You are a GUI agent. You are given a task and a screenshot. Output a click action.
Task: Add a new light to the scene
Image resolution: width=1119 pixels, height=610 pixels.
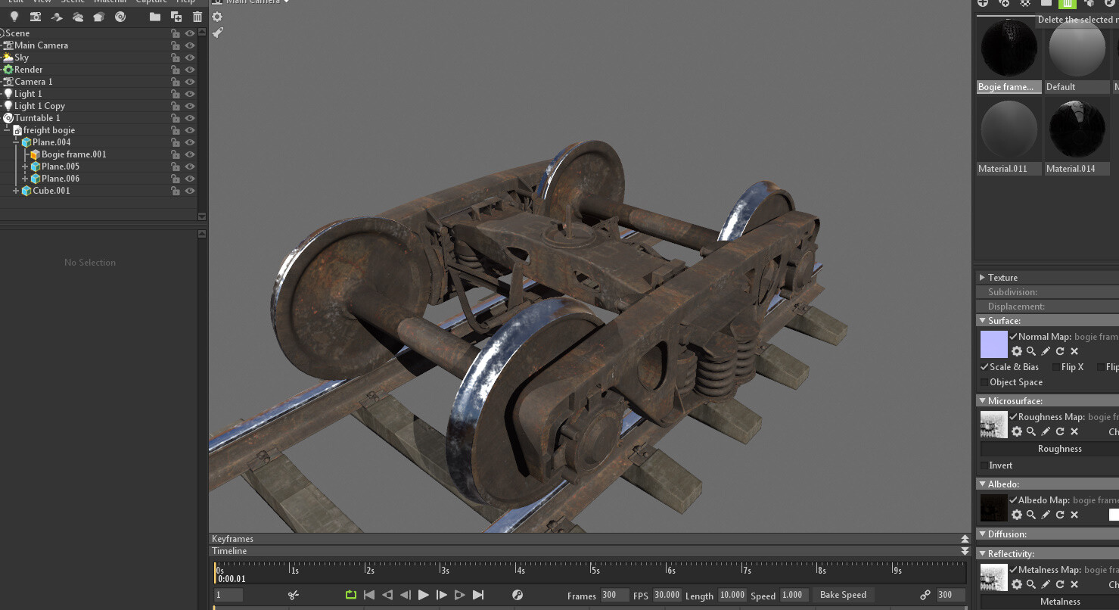[14, 16]
